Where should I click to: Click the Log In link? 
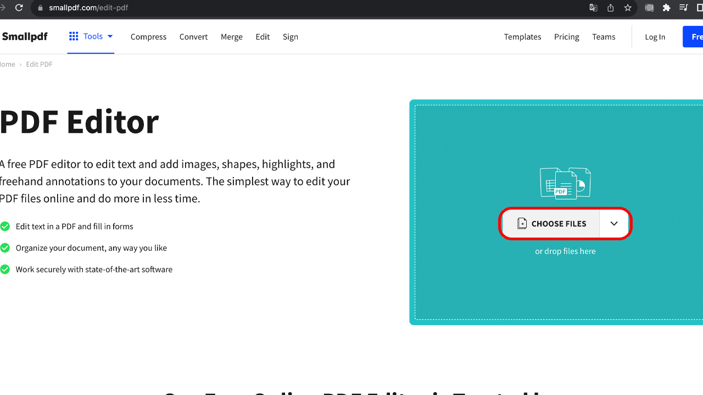[x=655, y=37]
